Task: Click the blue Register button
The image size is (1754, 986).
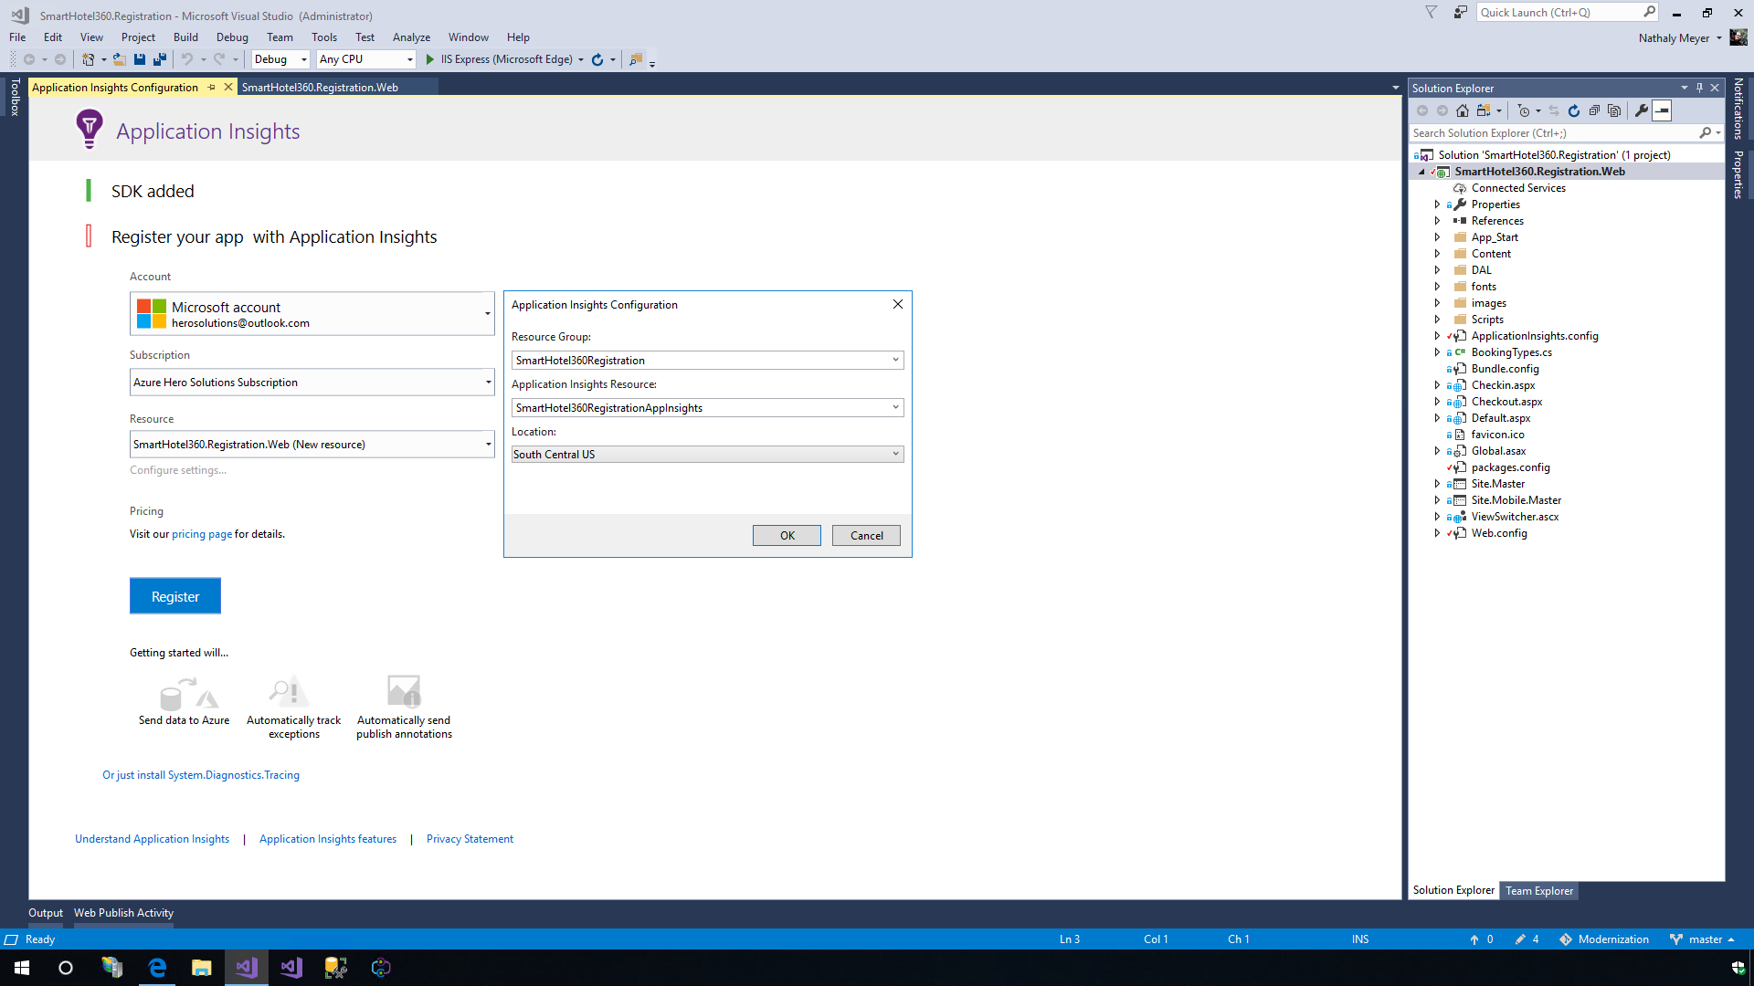Action: pos(175,596)
